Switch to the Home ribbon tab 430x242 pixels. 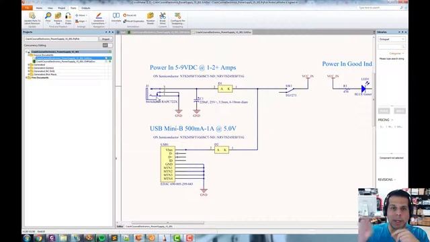point(39,8)
